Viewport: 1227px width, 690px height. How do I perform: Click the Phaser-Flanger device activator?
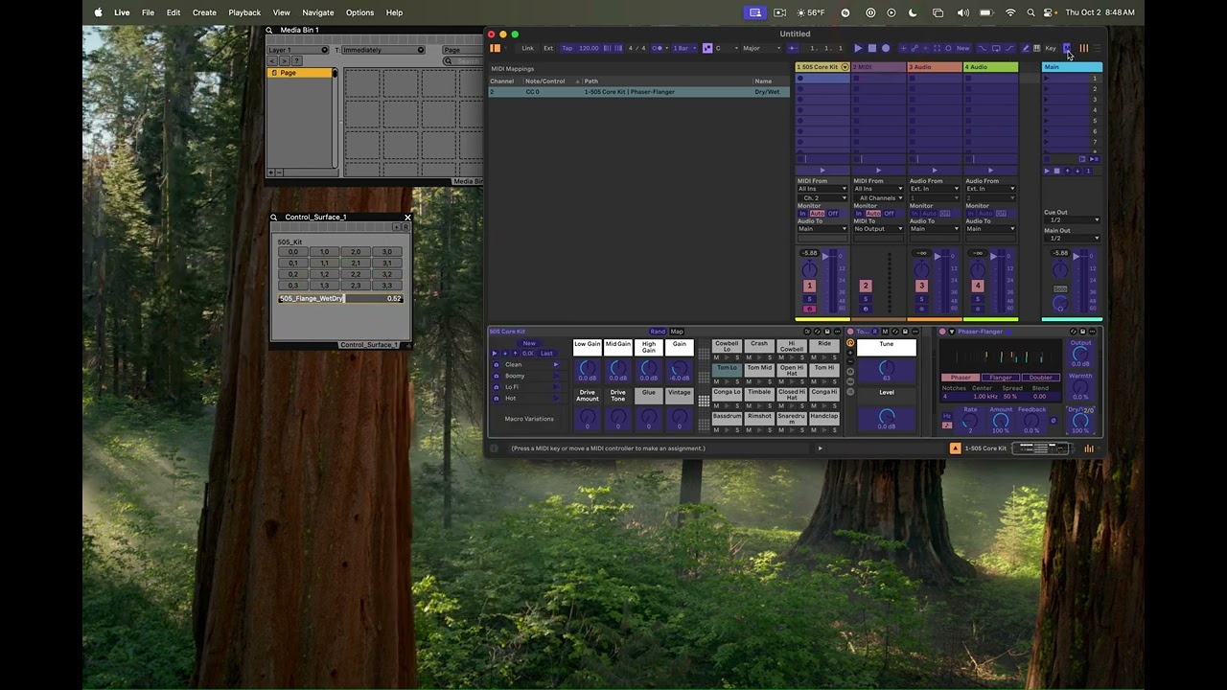coord(942,332)
